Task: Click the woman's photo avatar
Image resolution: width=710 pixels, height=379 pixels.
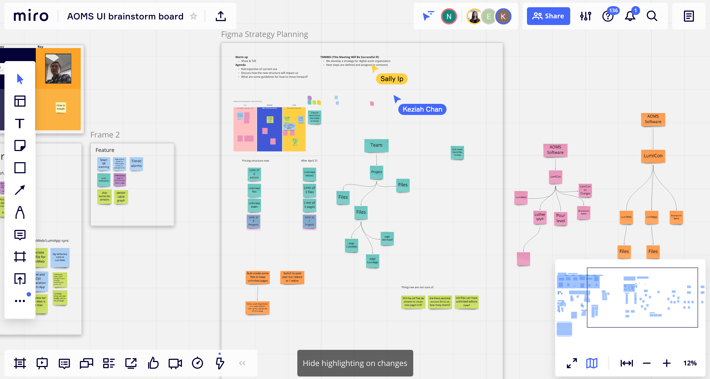Action: 474,16
